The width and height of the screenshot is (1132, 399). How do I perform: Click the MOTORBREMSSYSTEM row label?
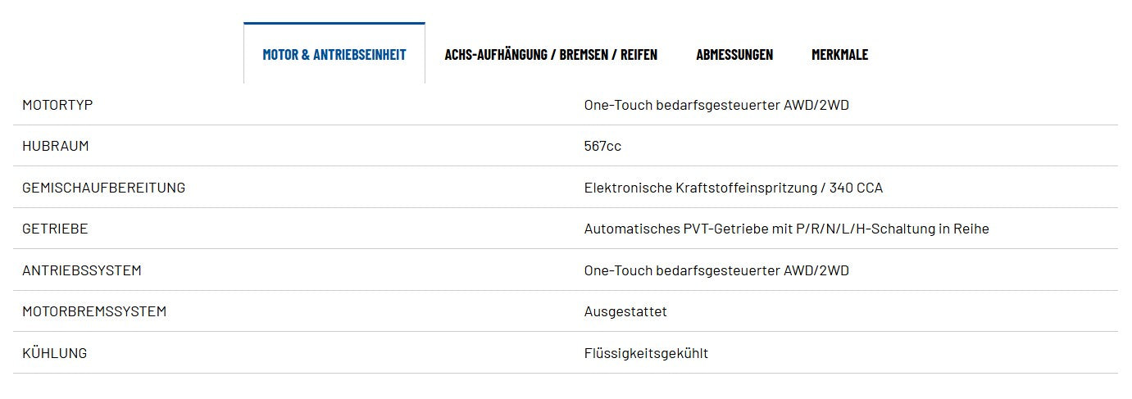click(x=94, y=311)
